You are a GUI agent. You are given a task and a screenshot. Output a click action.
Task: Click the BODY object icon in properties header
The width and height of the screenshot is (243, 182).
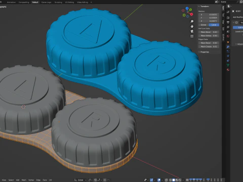[233, 11]
